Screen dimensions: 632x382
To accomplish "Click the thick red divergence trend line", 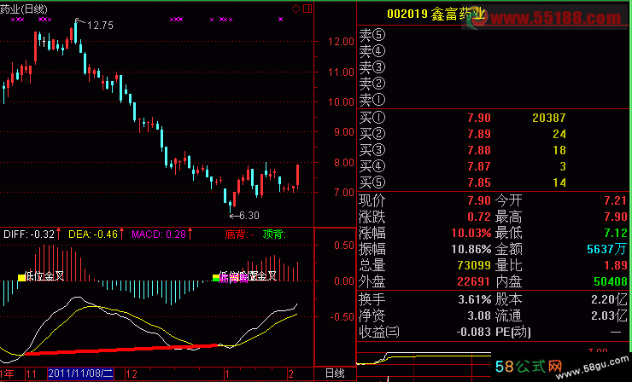I will tap(121, 350).
